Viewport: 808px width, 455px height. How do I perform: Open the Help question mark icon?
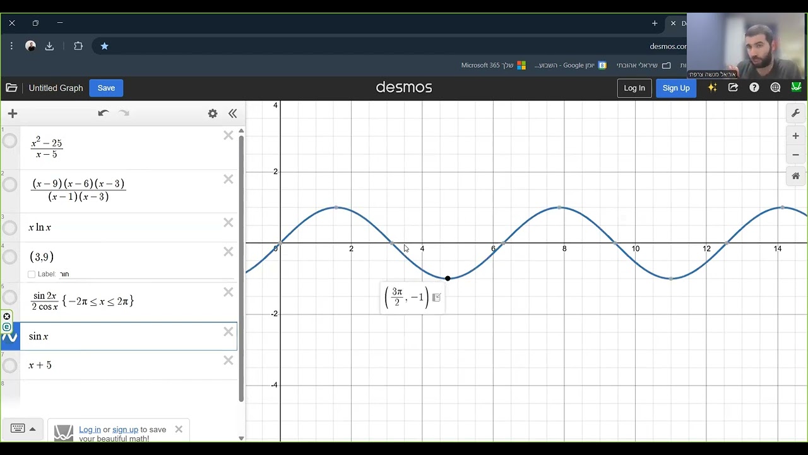754,88
